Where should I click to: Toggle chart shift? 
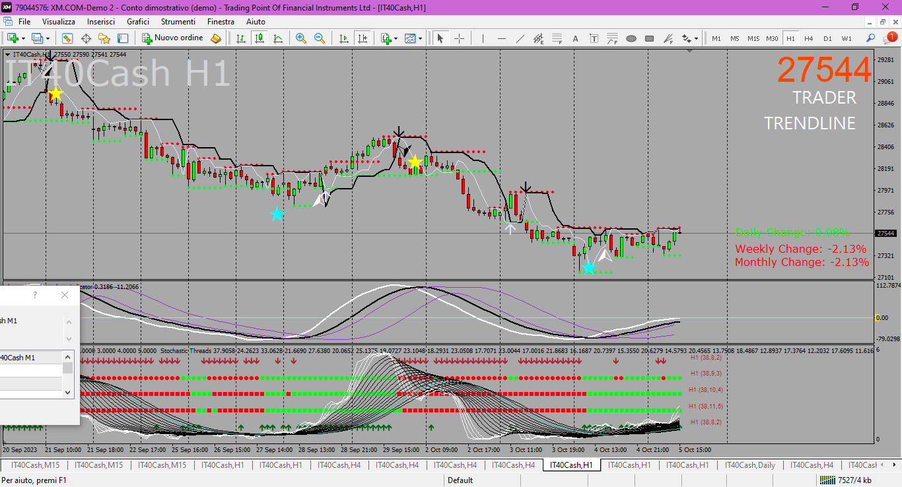point(362,38)
